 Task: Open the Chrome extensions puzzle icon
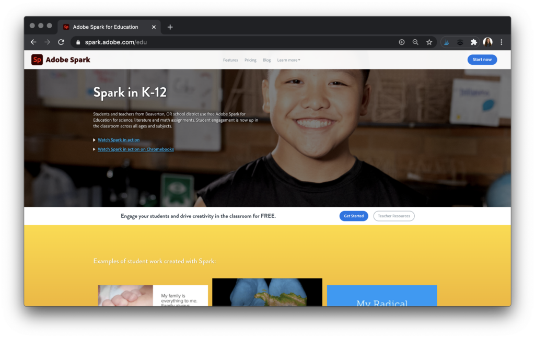(x=474, y=42)
